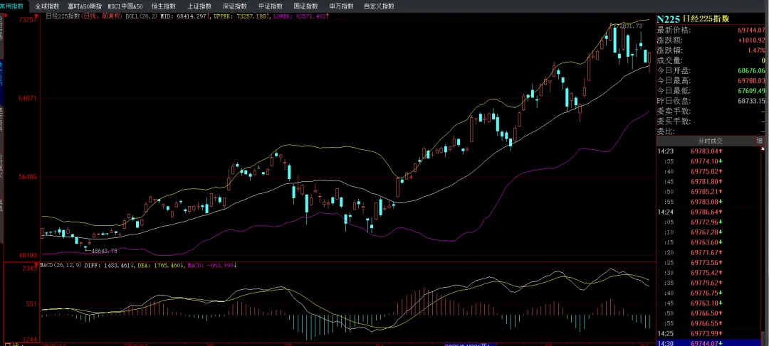Image resolution: width=769 pixels, height=346 pixels.
Task: Open the 富时A50期指 tab
Action: click(85, 6)
